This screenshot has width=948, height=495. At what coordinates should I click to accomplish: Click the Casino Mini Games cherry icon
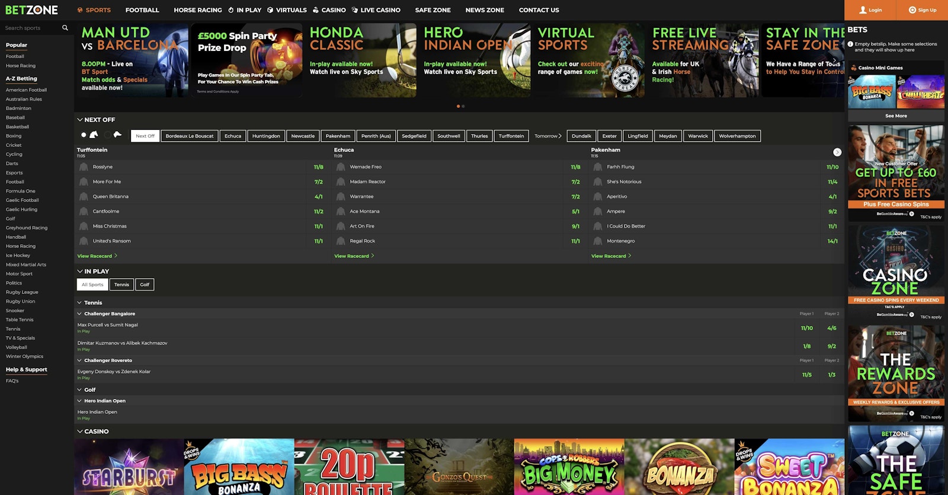pos(854,68)
